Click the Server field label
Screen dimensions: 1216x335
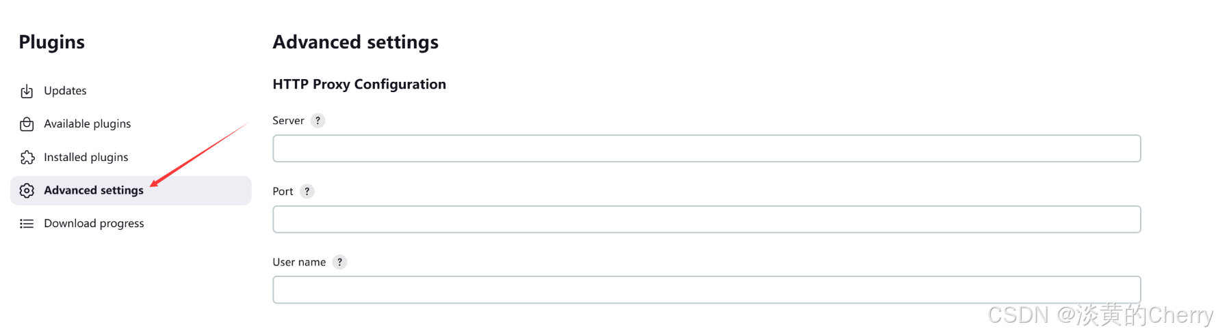288,121
